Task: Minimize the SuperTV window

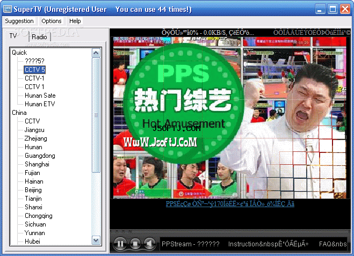Action: point(320,9)
